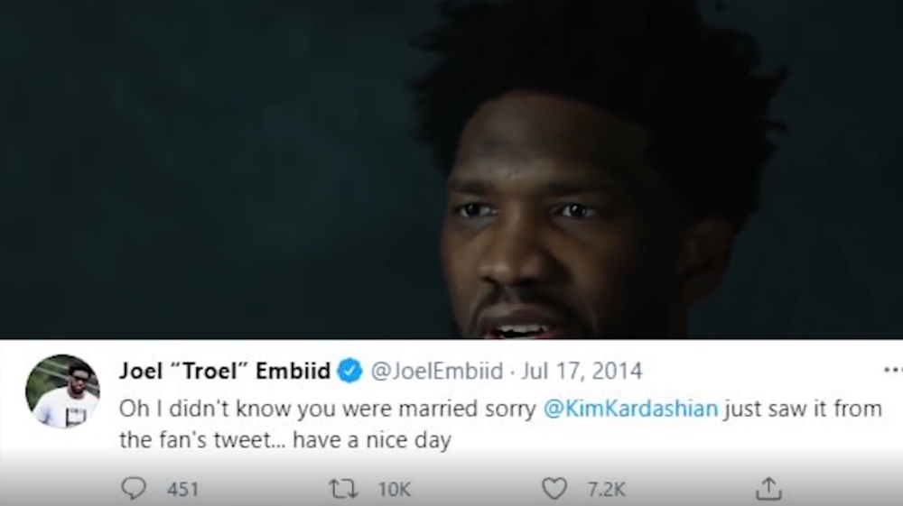Follow the @KimKardashian mention link

point(630,409)
